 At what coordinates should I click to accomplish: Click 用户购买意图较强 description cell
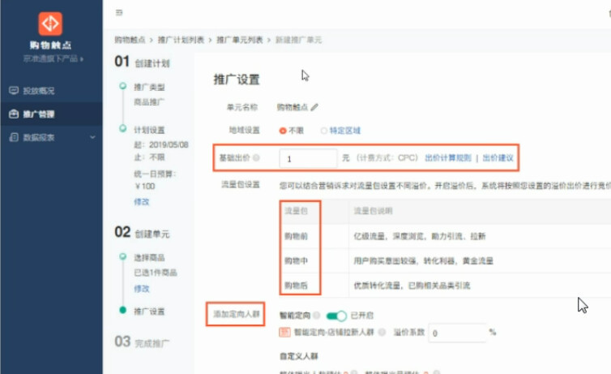(x=423, y=260)
